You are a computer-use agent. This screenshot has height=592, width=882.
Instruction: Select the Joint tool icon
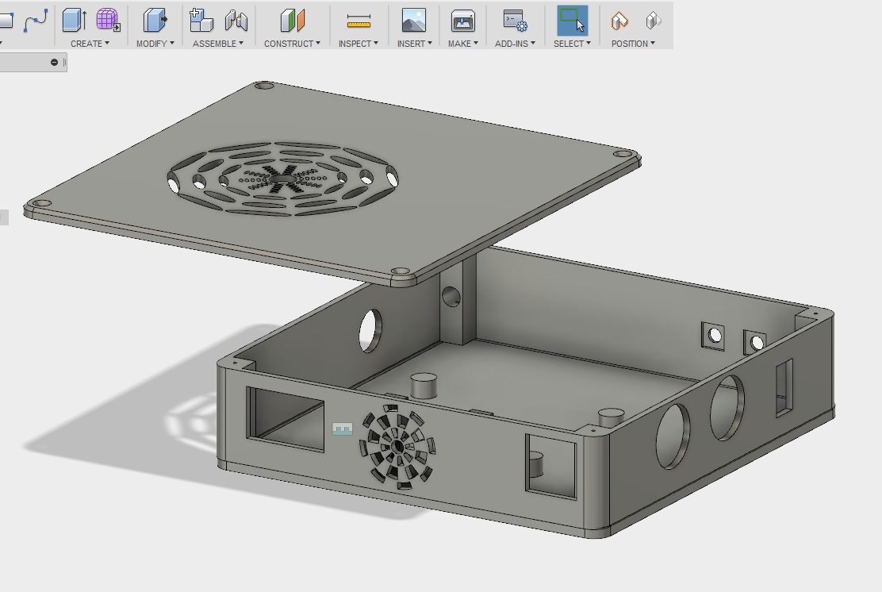236,21
